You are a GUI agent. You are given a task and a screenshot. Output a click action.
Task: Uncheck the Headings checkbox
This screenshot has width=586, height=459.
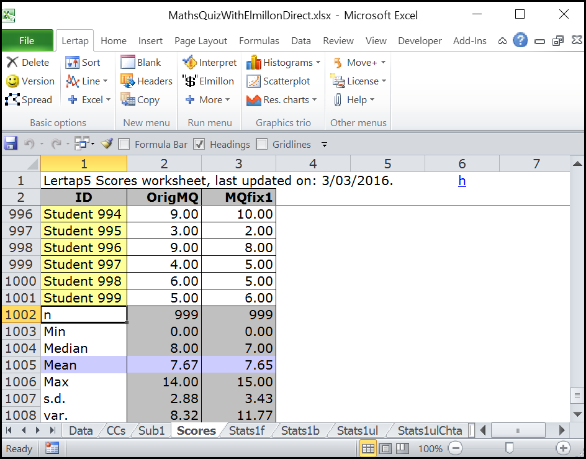pos(199,144)
